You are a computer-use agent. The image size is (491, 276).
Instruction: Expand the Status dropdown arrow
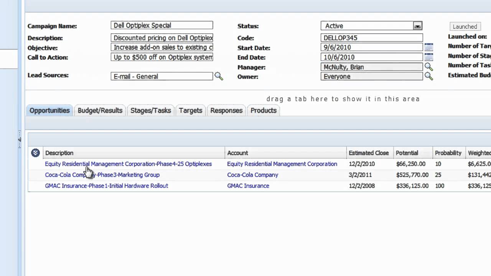point(417,26)
